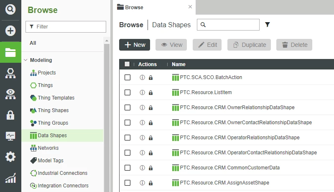Open the search icon in the left rail

(10, 9)
